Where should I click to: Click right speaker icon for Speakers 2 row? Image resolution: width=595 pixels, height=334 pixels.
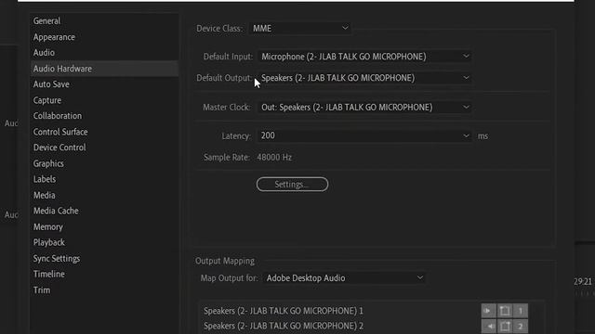point(488,326)
